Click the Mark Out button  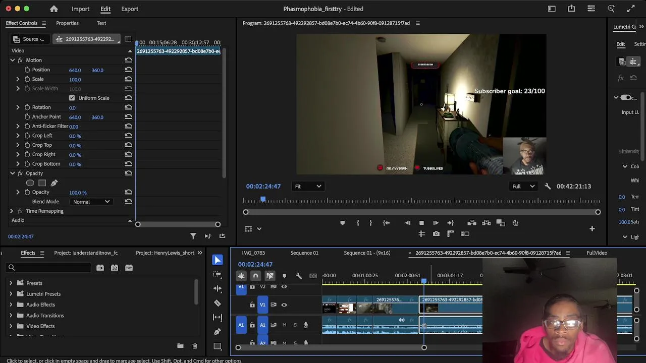tap(370, 223)
